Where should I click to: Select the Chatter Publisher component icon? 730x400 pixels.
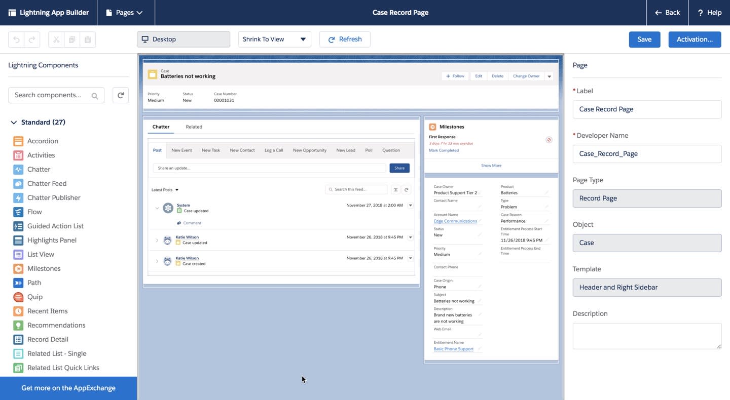click(x=18, y=198)
